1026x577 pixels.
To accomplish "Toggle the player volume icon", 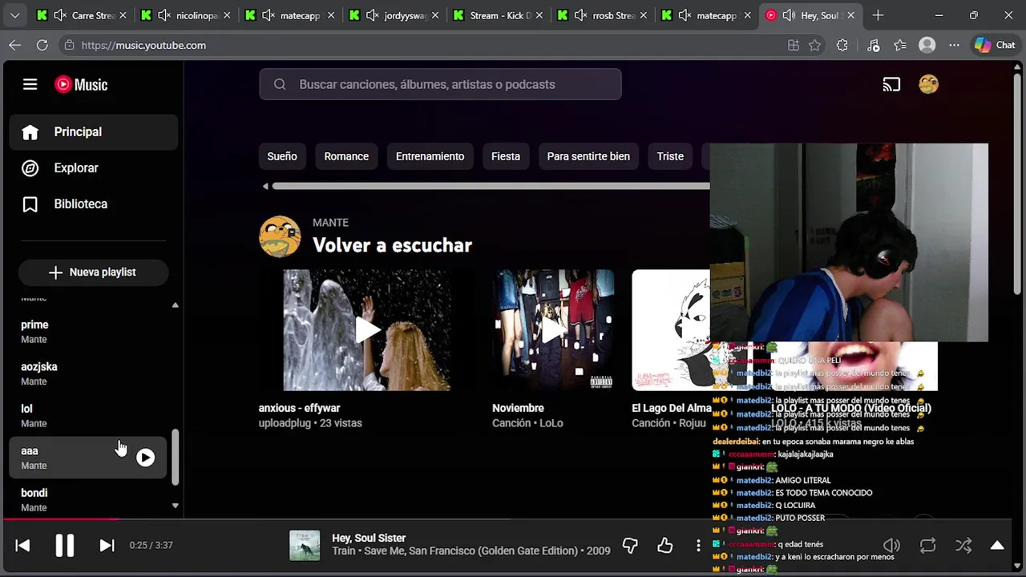I will [891, 546].
